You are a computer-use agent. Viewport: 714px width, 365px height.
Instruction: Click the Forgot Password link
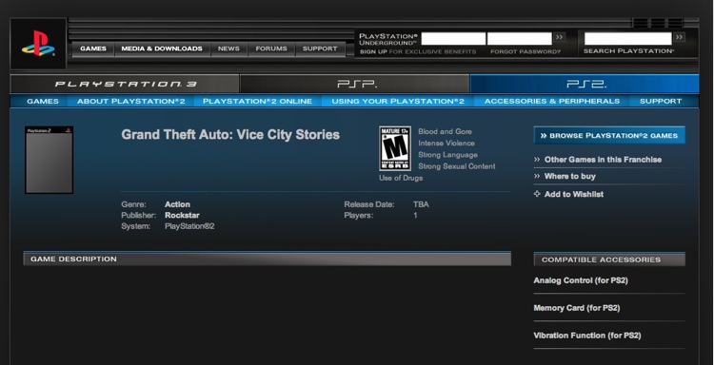click(x=526, y=52)
